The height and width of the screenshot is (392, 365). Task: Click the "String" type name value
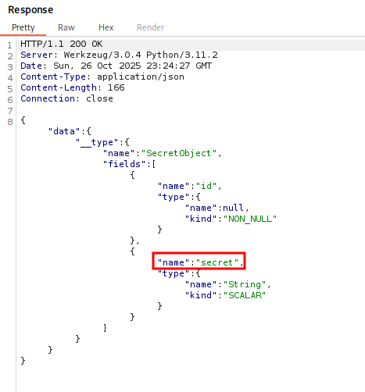tap(245, 284)
